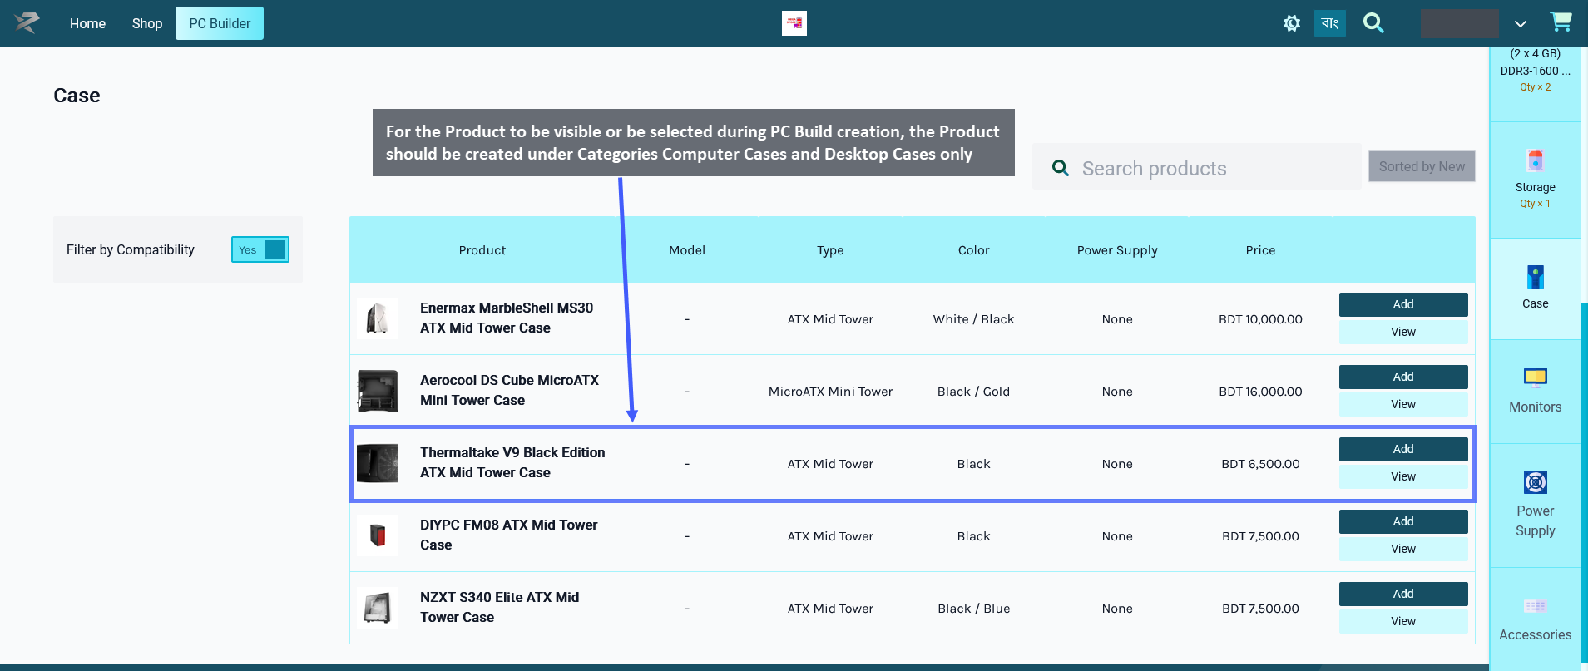Switch language with the Bangla icon
Screen dimensions: 1588x671
coord(1330,23)
